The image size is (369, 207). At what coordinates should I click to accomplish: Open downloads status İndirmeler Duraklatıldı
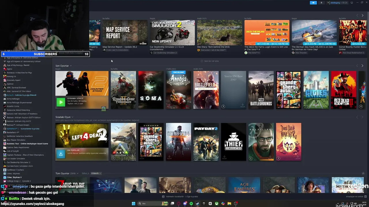point(180,197)
